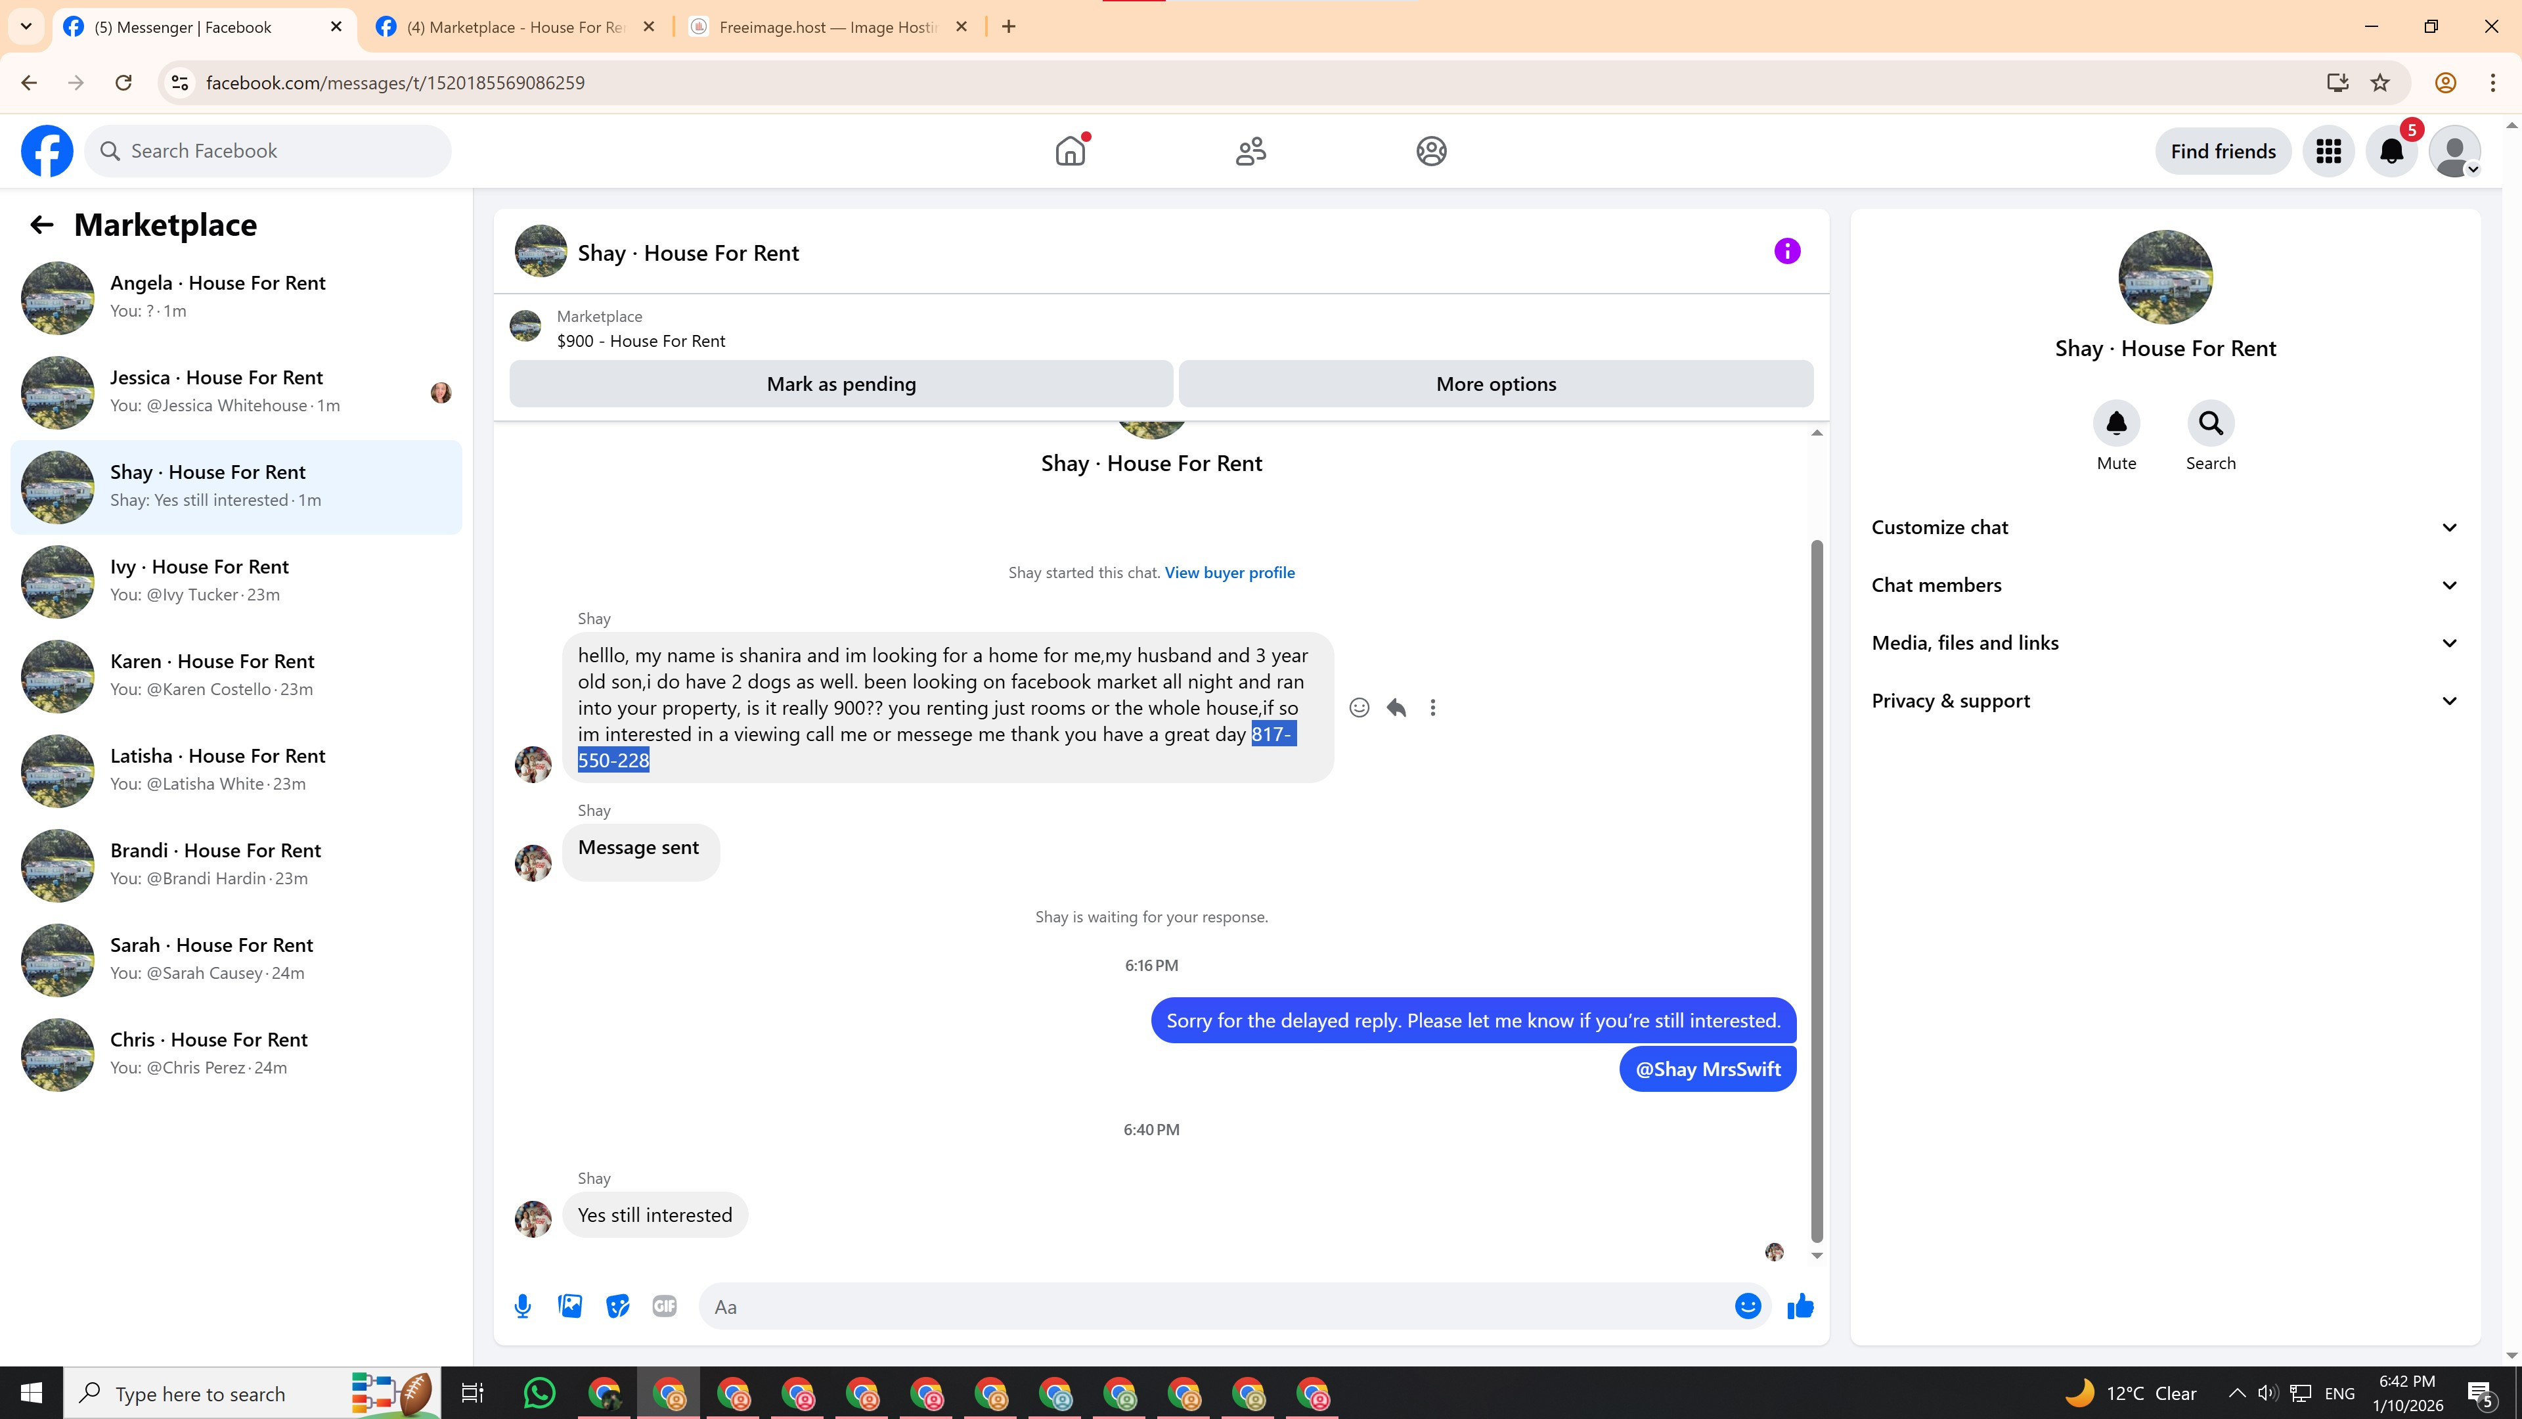Click the voice clip microphone icon
The height and width of the screenshot is (1419, 2522).
click(x=523, y=1307)
